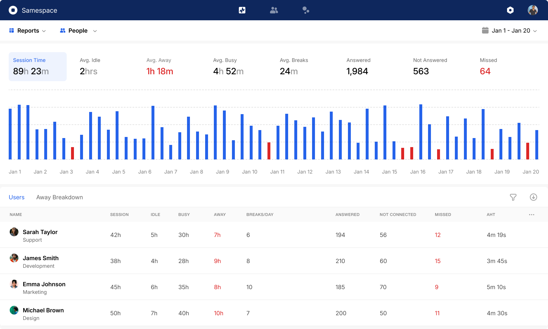
Task: Open James Smith's name link
Action: (x=41, y=258)
